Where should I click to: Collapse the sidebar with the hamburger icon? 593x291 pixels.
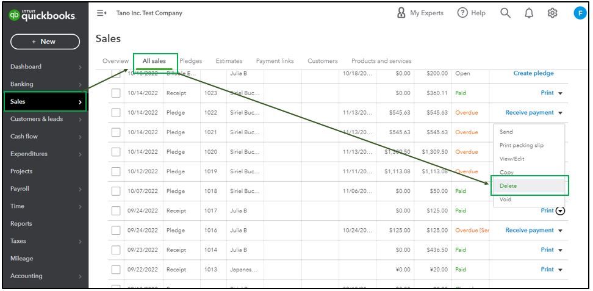point(101,13)
